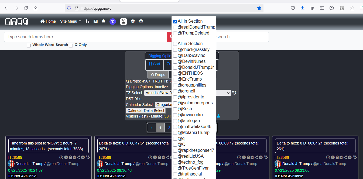
Task: Click the blue bookmark star in address bar
Action: click(x=259, y=8)
